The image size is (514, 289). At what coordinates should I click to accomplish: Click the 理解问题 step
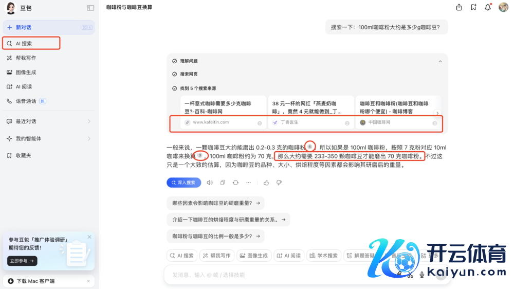[189, 61]
